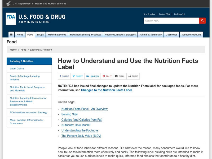Image resolution: width=212 pixels, height=159 pixels.
Task: Print the page using printer button
Action: pos(133,76)
